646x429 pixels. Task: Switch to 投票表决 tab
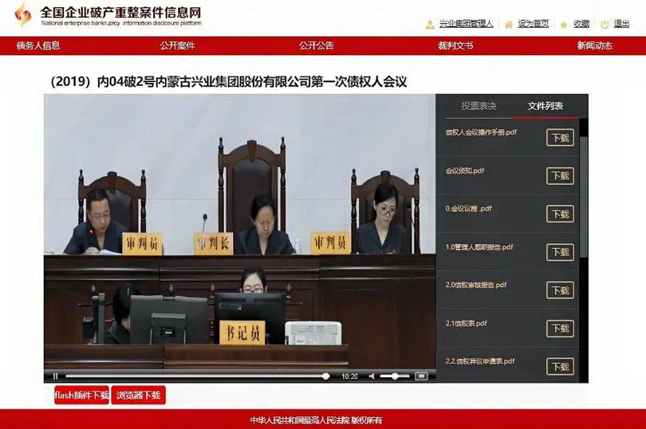[x=479, y=106]
